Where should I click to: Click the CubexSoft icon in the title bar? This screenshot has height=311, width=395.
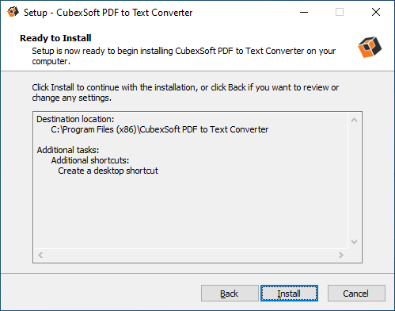click(x=13, y=12)
